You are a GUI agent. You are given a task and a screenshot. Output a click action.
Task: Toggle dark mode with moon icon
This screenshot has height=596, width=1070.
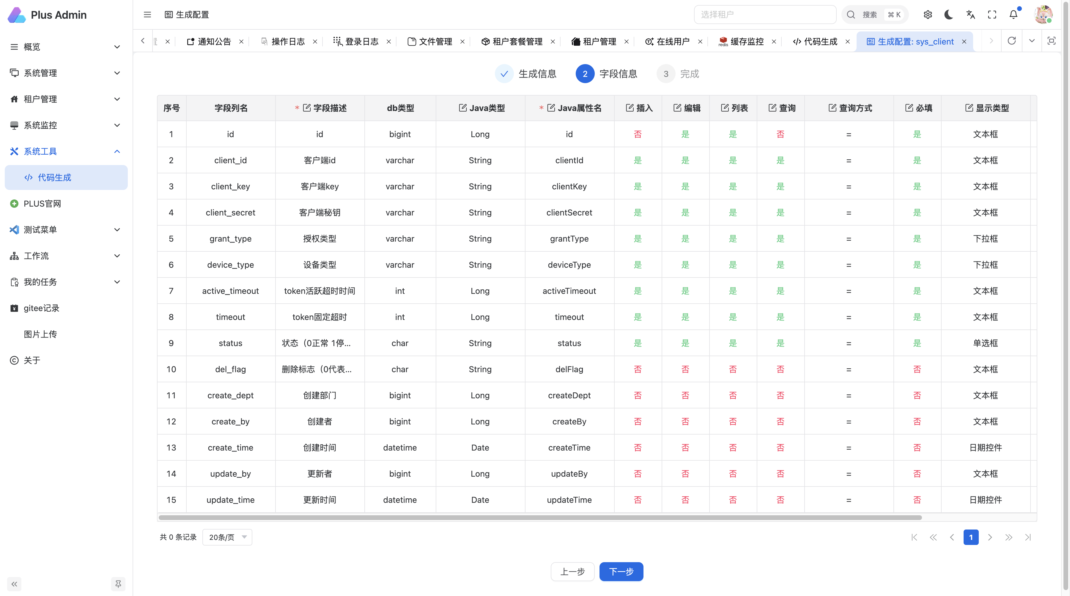pos(949,15)
